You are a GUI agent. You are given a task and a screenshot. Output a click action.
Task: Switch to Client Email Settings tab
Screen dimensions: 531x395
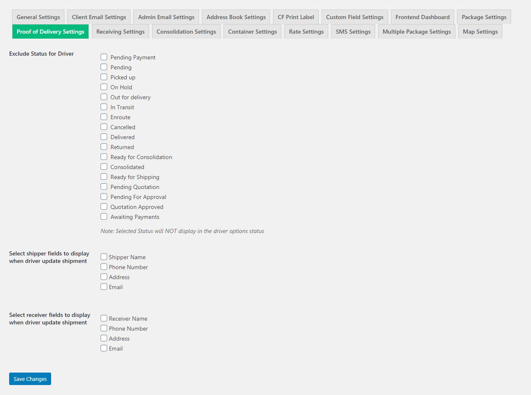point(99,17)
